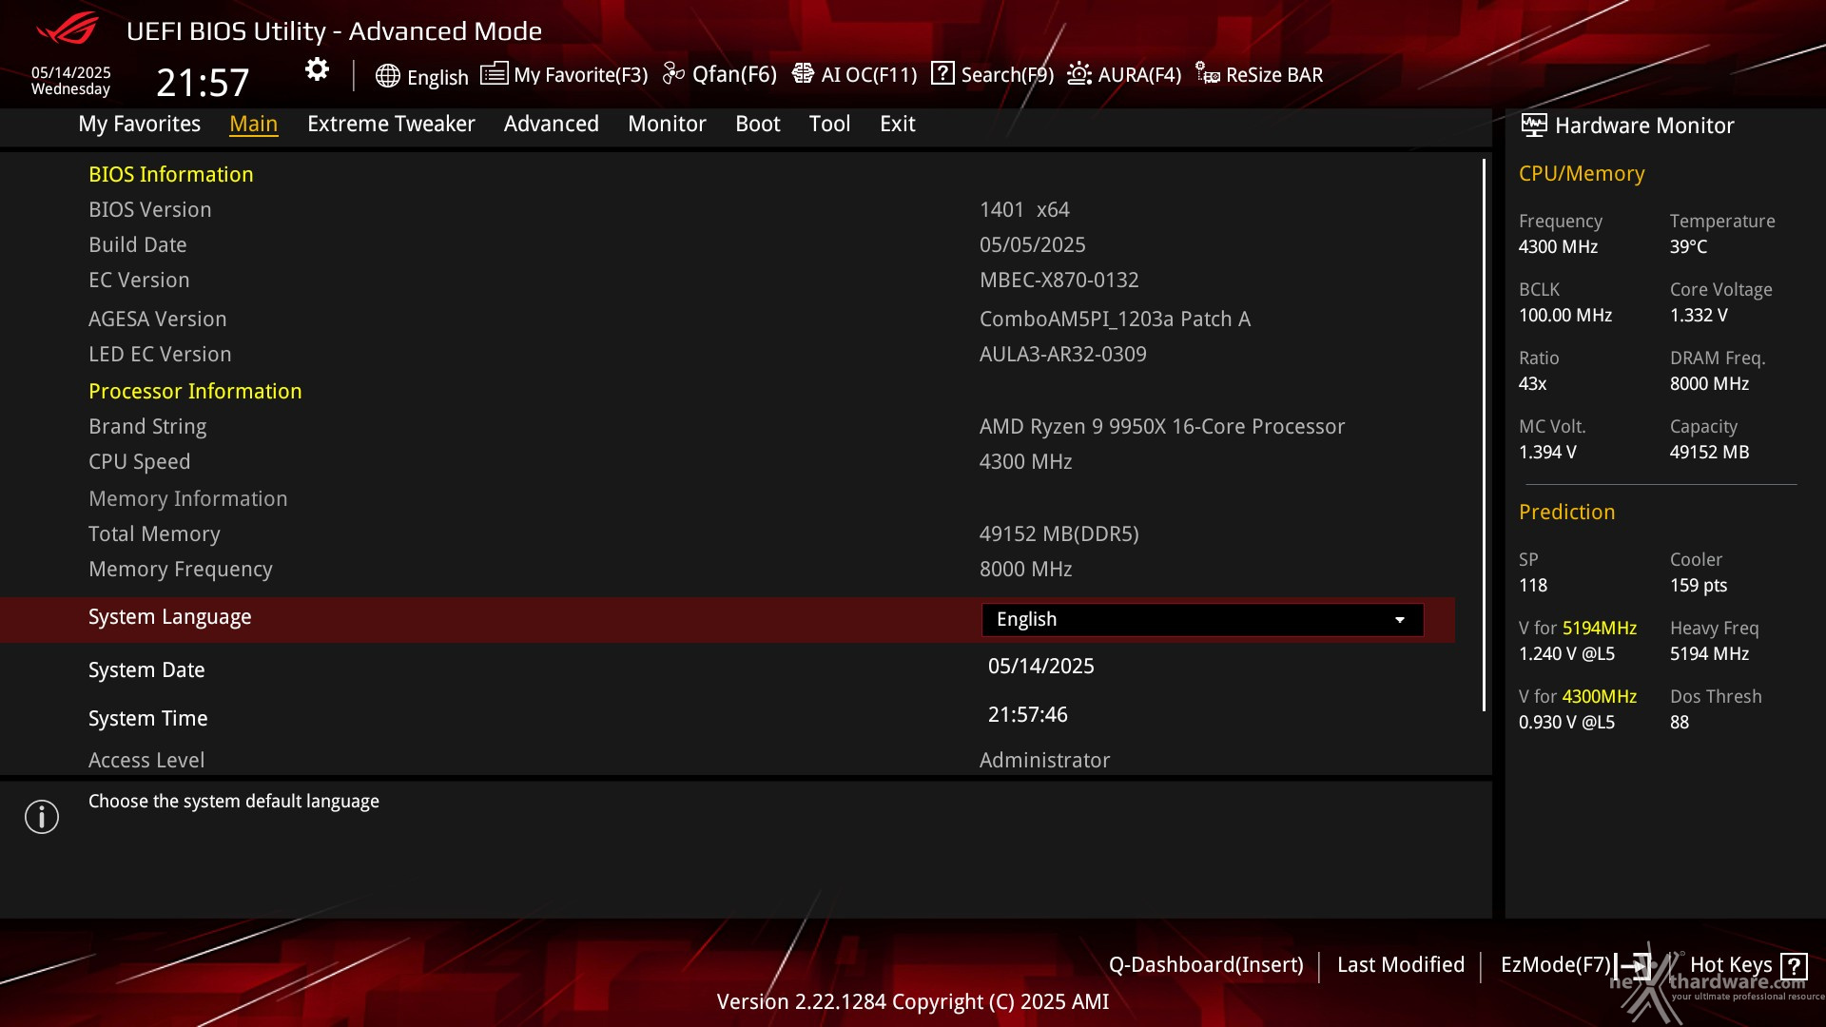The width and height of the screenshot is (1826, 1027).
Task: Expand the System Language dropdown
Action: (x=1202, y=620)
